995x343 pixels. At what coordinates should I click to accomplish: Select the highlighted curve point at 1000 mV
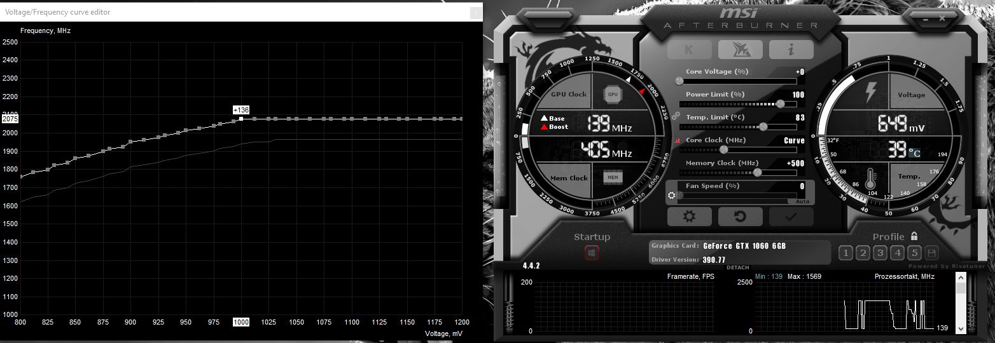241,119
